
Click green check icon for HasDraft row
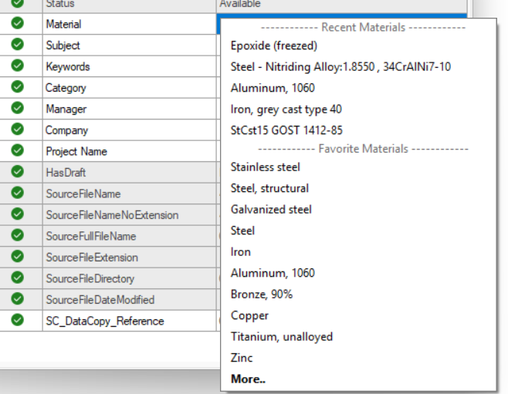18,171
